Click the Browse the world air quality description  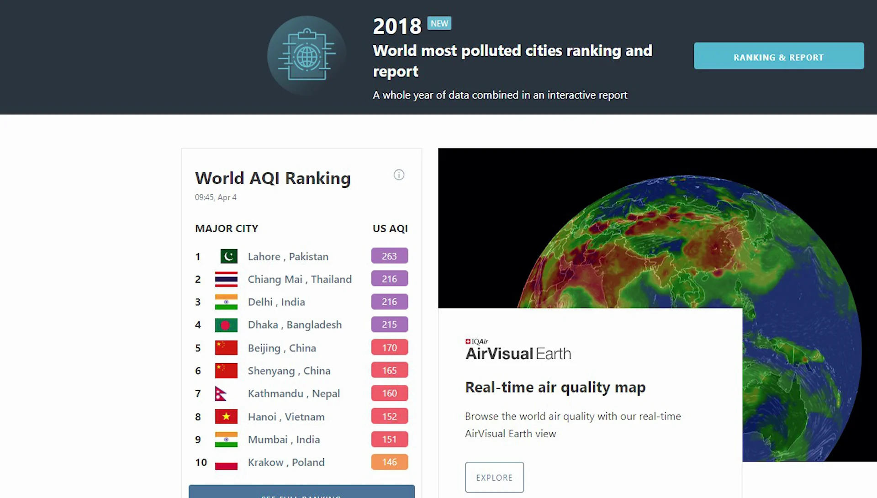[573, 425]
